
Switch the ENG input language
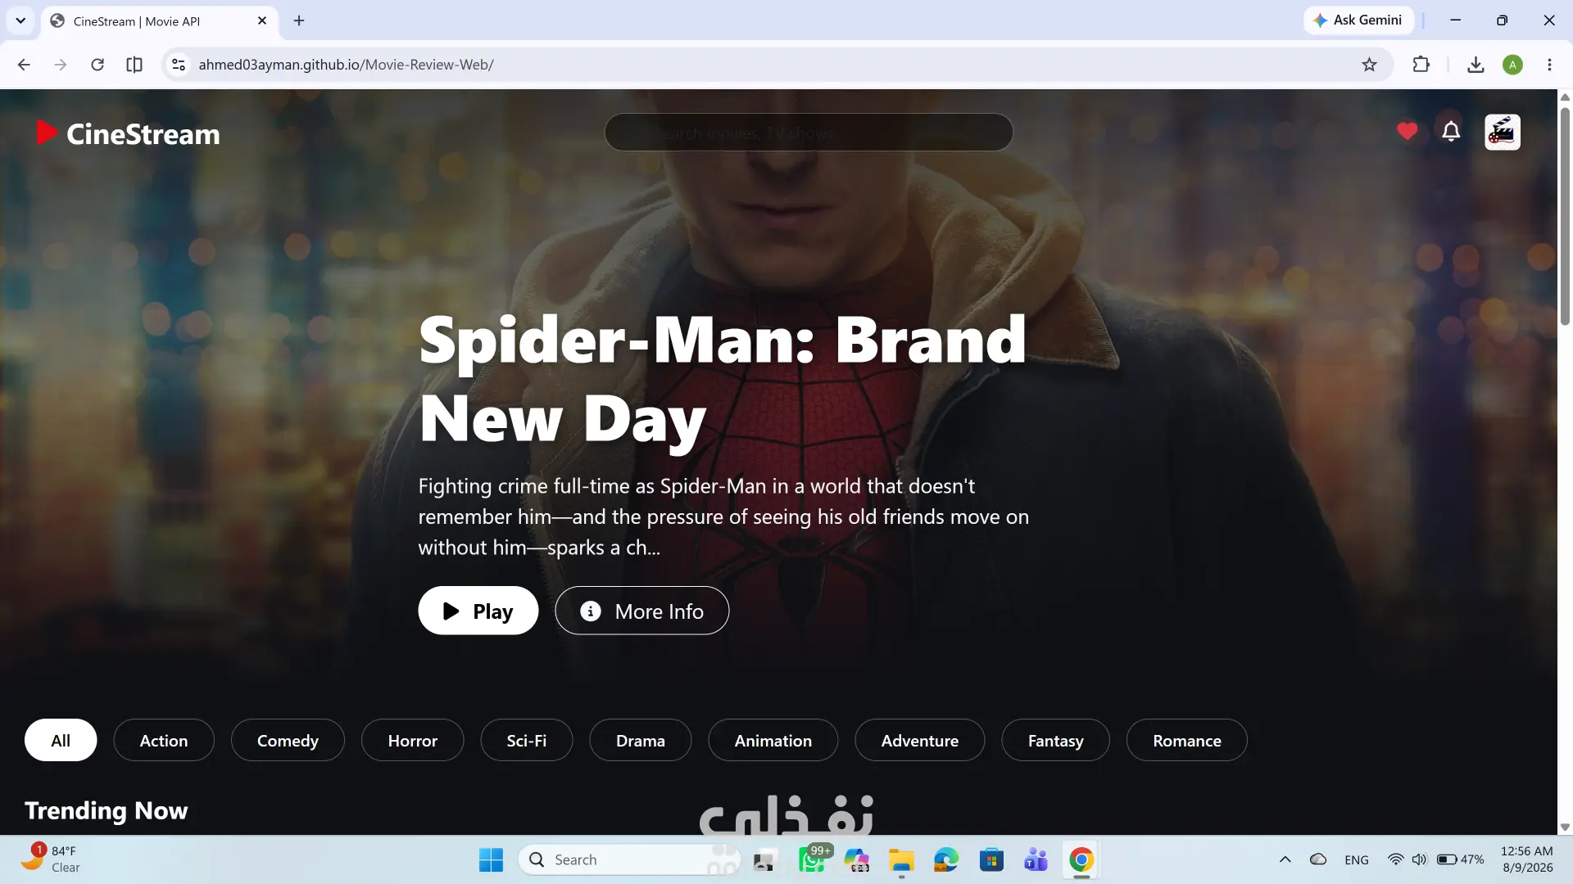click(x=1357, y=860)
